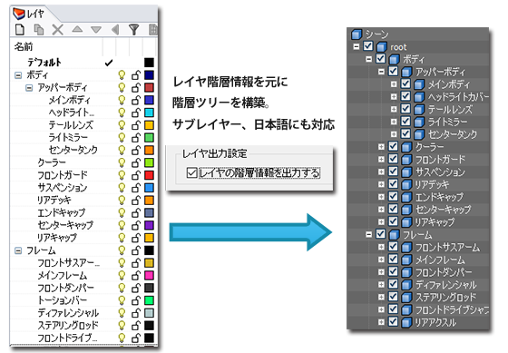
Task: Uncheck the フレーム checkbox in scene tree
Action: click(x=381, y=234)
